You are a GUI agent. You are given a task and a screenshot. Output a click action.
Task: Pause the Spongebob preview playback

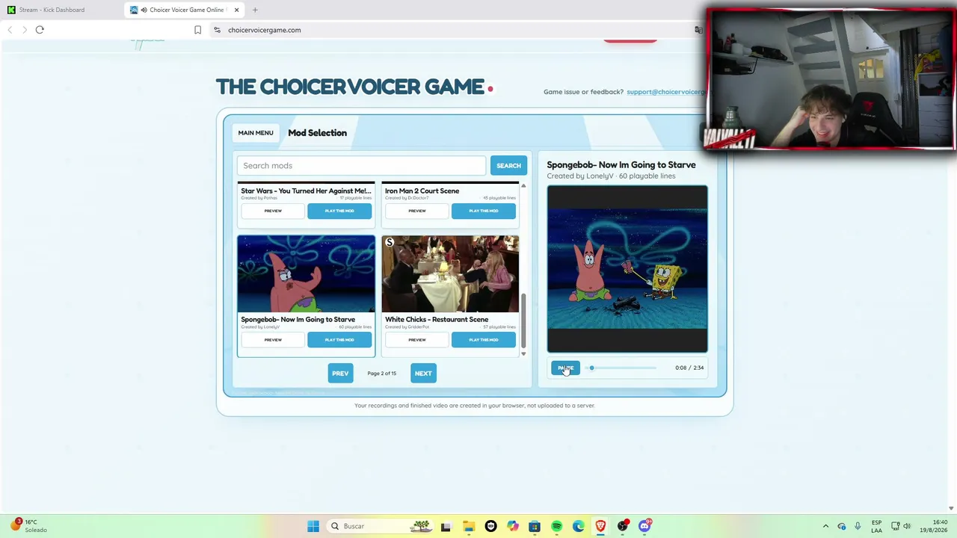(565, 368)
